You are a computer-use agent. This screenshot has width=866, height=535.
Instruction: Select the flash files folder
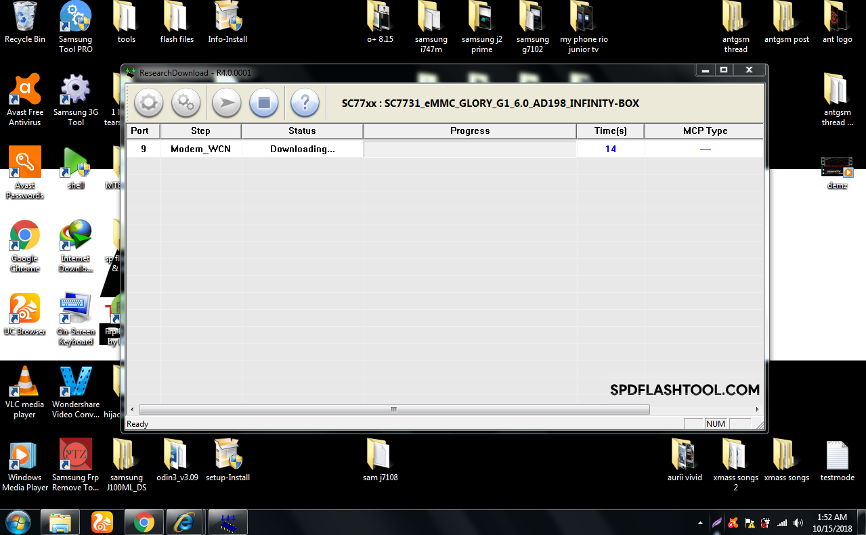177,23
